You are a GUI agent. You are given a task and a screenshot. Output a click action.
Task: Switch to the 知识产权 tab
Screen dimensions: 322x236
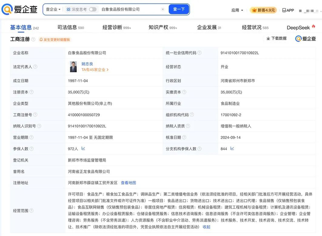pos(163,28)
